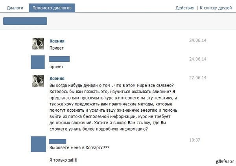Click the redacted sender name above привет
The image size is (236, 166).
(59, 59)
